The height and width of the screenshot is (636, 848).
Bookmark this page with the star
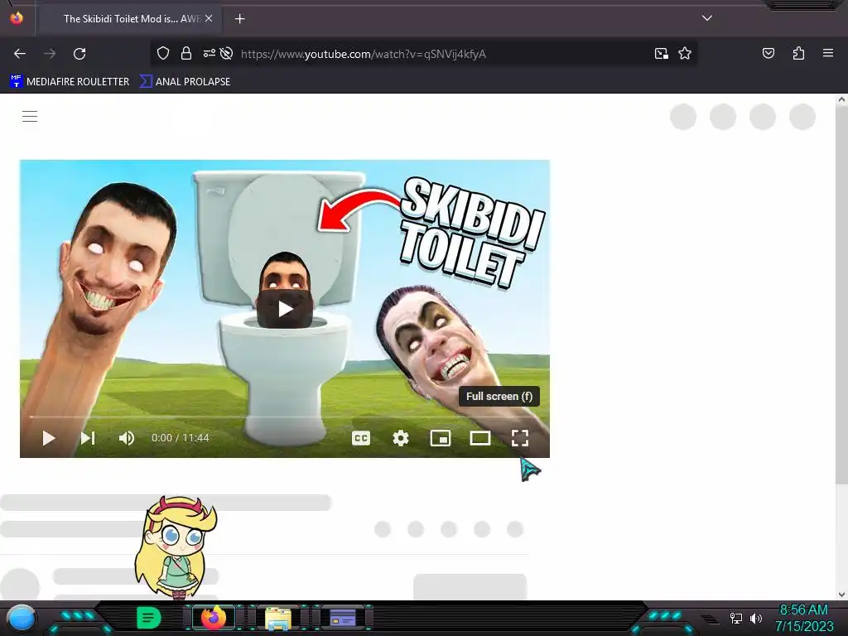point(685,54)
